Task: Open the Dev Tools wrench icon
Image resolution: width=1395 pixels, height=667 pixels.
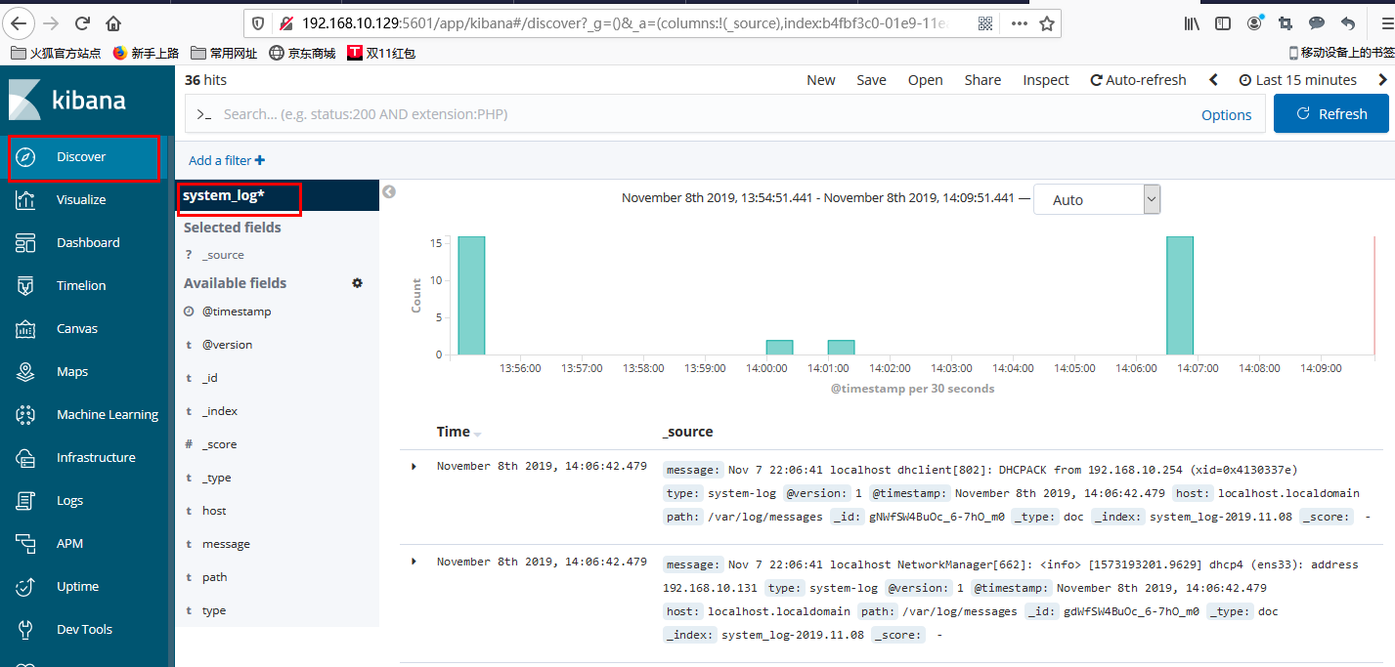Action: (26, 630)
